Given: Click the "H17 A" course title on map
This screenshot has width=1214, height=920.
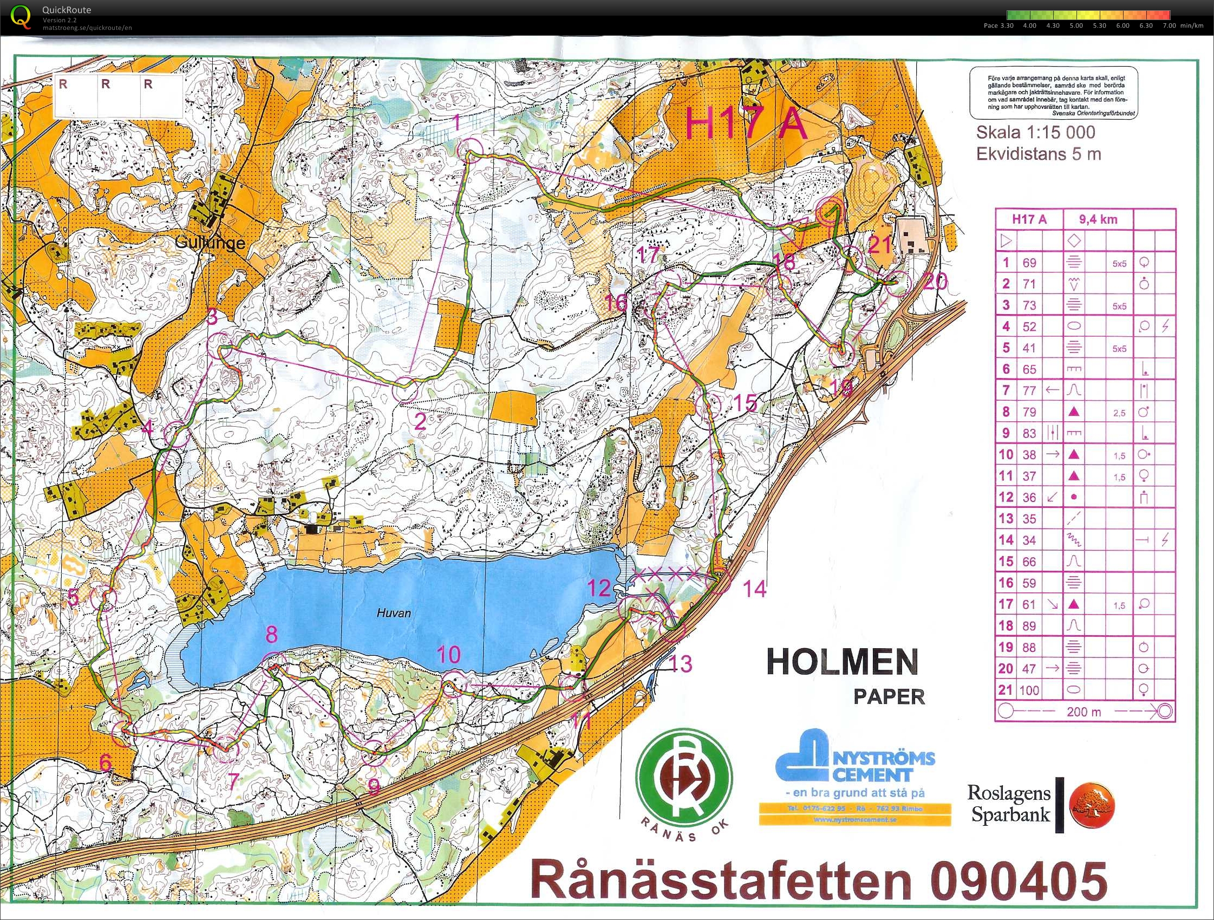Looking at the screenshot, I should (747, 124).
